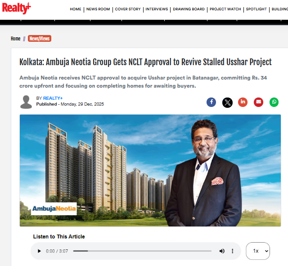The width and height of the screenshot is (288, 266).
Task: Open the REALTY+ author link
Action: pyautogui.click(x=53, y=98)
